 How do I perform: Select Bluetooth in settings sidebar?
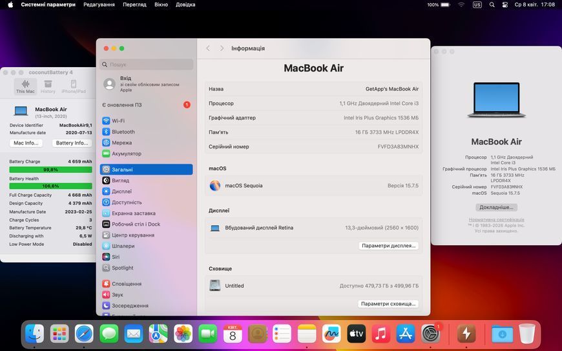(x=146, y=132)
